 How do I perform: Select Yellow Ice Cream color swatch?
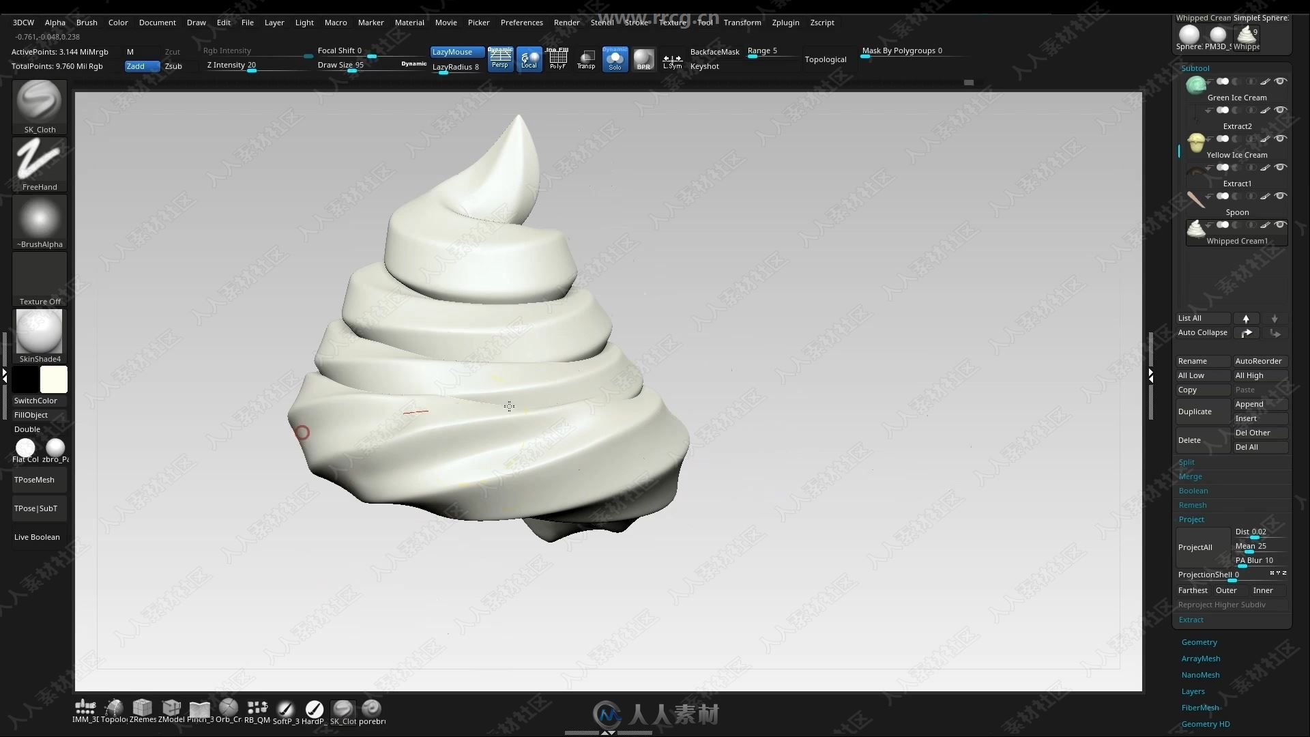coord(1197,141)
